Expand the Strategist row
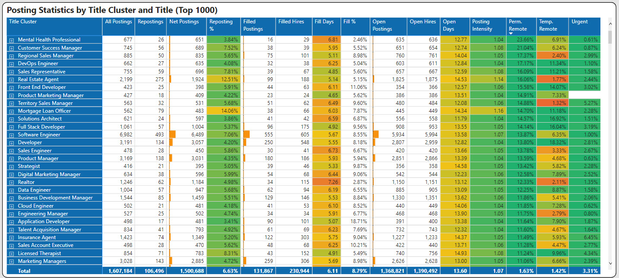This screenshot has width=619, height=278. 12,167
